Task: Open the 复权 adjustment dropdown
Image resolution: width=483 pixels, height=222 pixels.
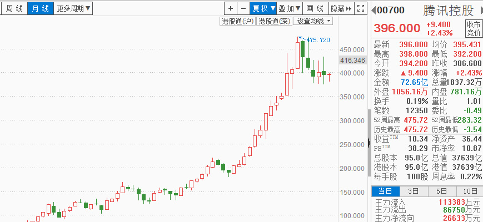Action: coord(263,8)
